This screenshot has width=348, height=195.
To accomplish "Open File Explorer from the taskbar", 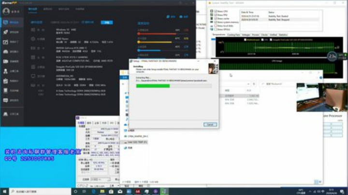I will (102, 191).
